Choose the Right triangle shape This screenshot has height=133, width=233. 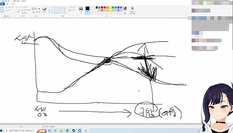50,10
